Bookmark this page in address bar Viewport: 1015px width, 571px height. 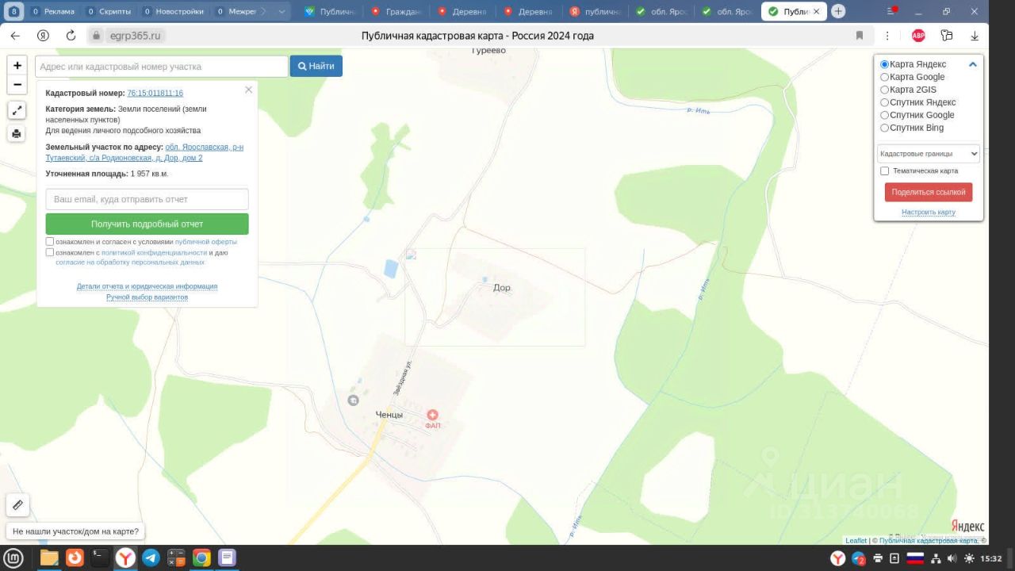click(860, 36)
